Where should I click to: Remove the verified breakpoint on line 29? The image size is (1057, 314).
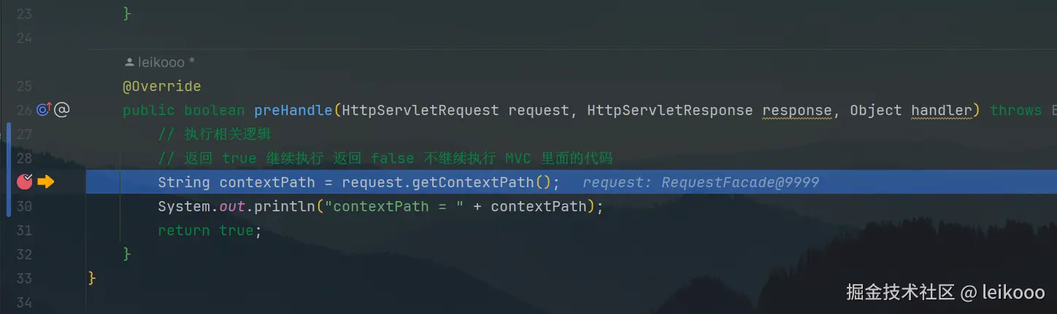click(x=24, y=181)
